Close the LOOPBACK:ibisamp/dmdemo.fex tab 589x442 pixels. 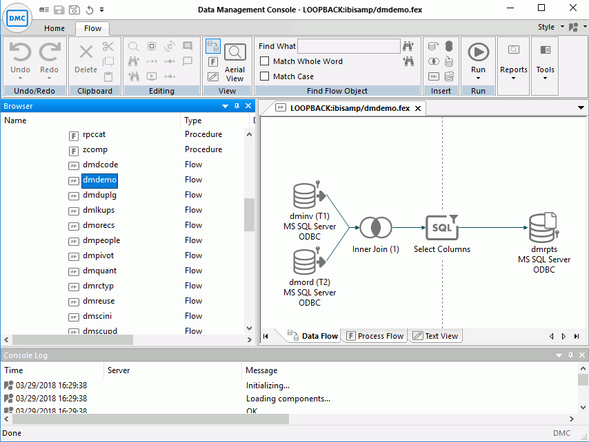[418, 108]
